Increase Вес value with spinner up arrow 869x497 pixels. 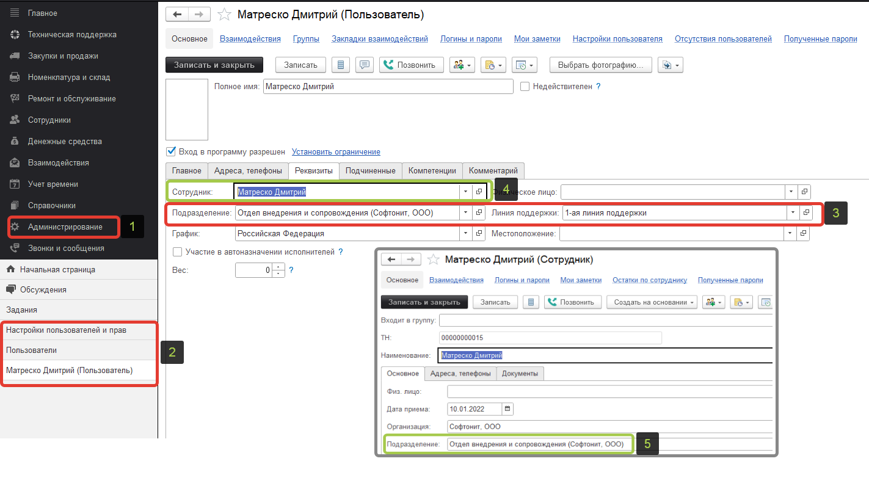coord(280,267)
